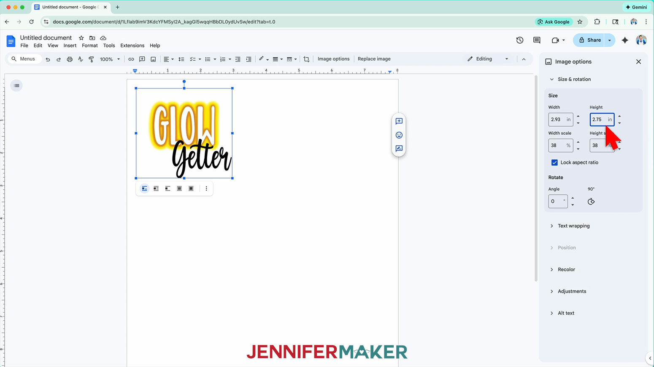Select Break text image option
Viewport: 654px width, 367px height.
tap(168, 189)
